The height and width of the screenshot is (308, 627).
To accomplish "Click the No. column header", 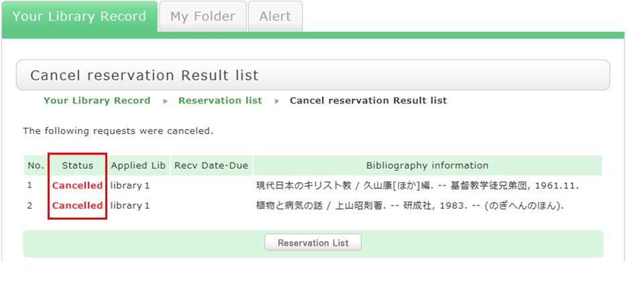I will coord(35,165).
